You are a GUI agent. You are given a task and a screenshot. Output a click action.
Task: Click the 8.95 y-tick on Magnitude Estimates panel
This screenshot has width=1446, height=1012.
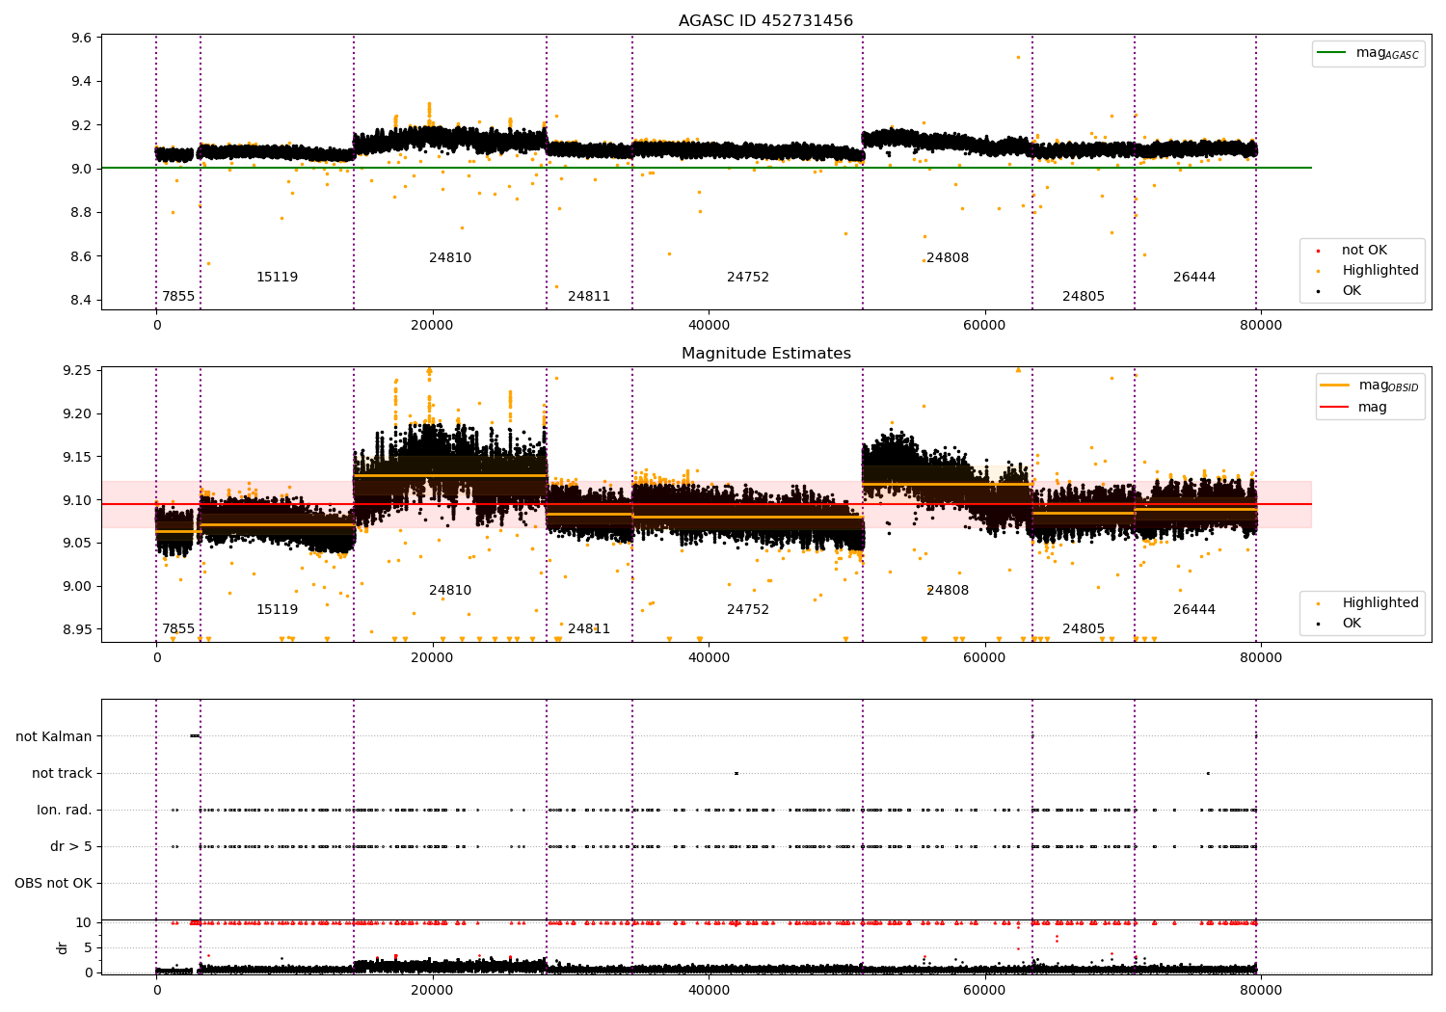coord(77,630)
